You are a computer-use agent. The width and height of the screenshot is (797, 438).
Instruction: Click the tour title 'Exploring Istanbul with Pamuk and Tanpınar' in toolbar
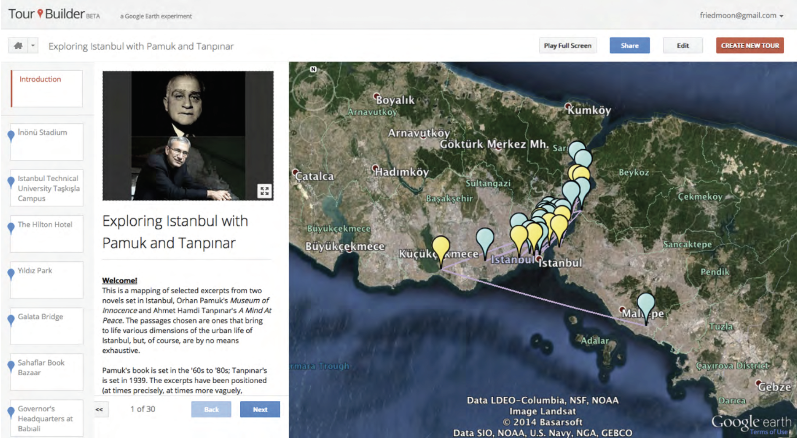tap(141, 46)
